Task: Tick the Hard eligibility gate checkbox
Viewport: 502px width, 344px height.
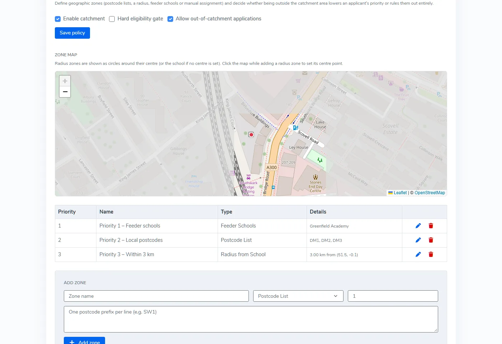Action: pyautogui.click(x=112, y=19)
